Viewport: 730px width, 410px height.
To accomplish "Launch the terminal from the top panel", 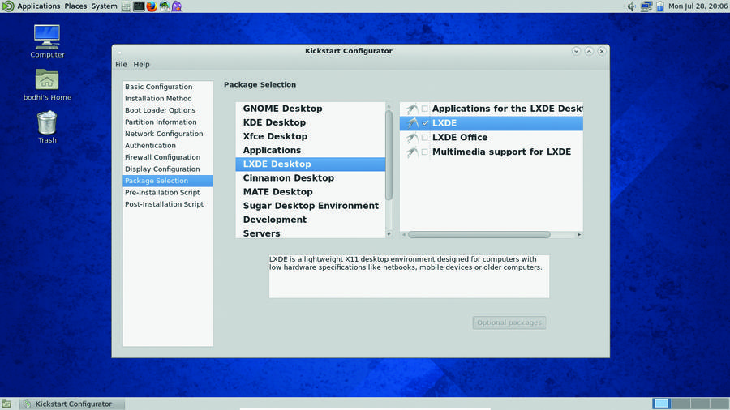I will click(x=139, y=6).
